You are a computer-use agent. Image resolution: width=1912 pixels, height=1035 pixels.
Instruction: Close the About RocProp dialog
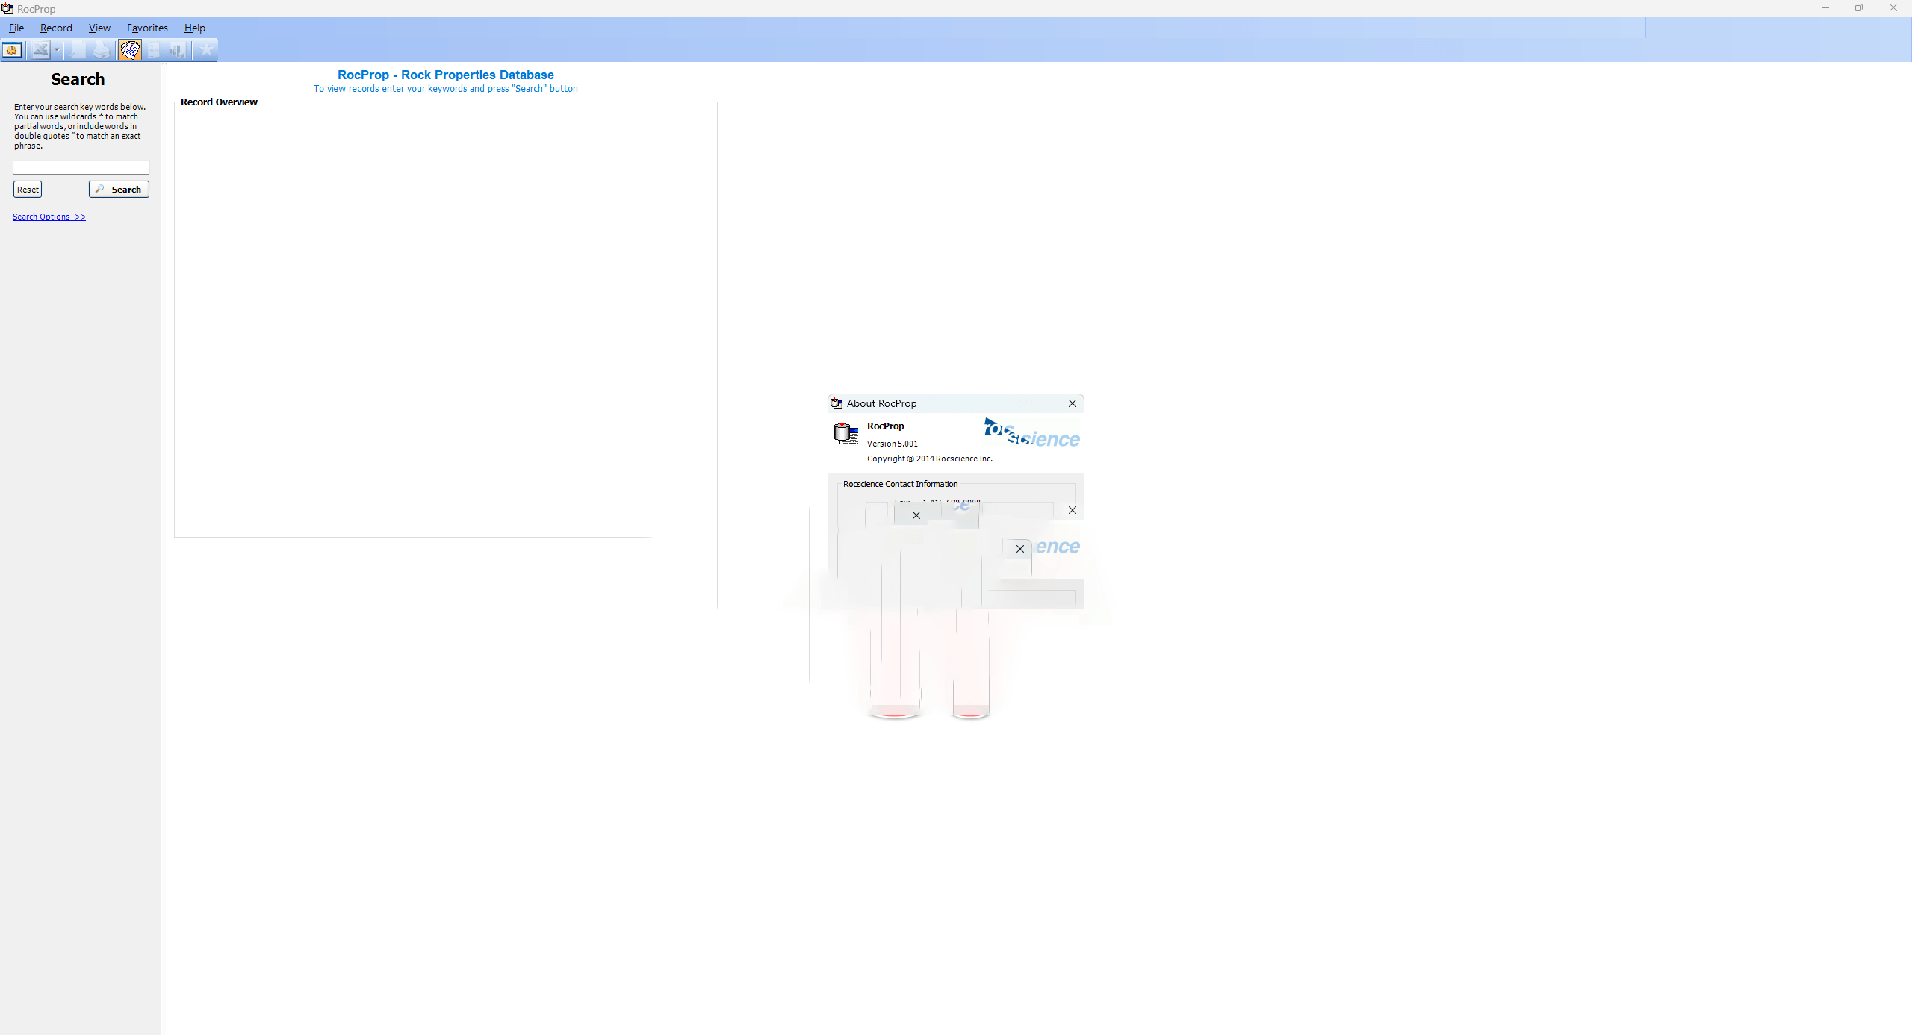pyautogui.click(x=1072, y=403)
